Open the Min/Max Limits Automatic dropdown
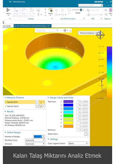 click(x=35, y=140)
